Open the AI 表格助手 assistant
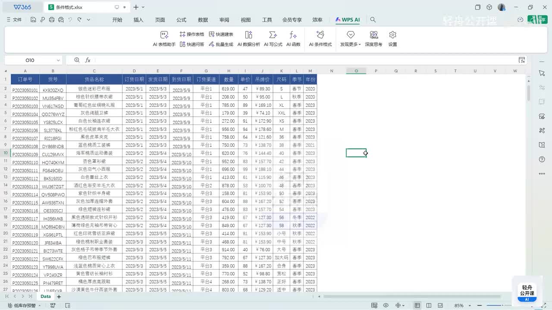 [164, 39]
